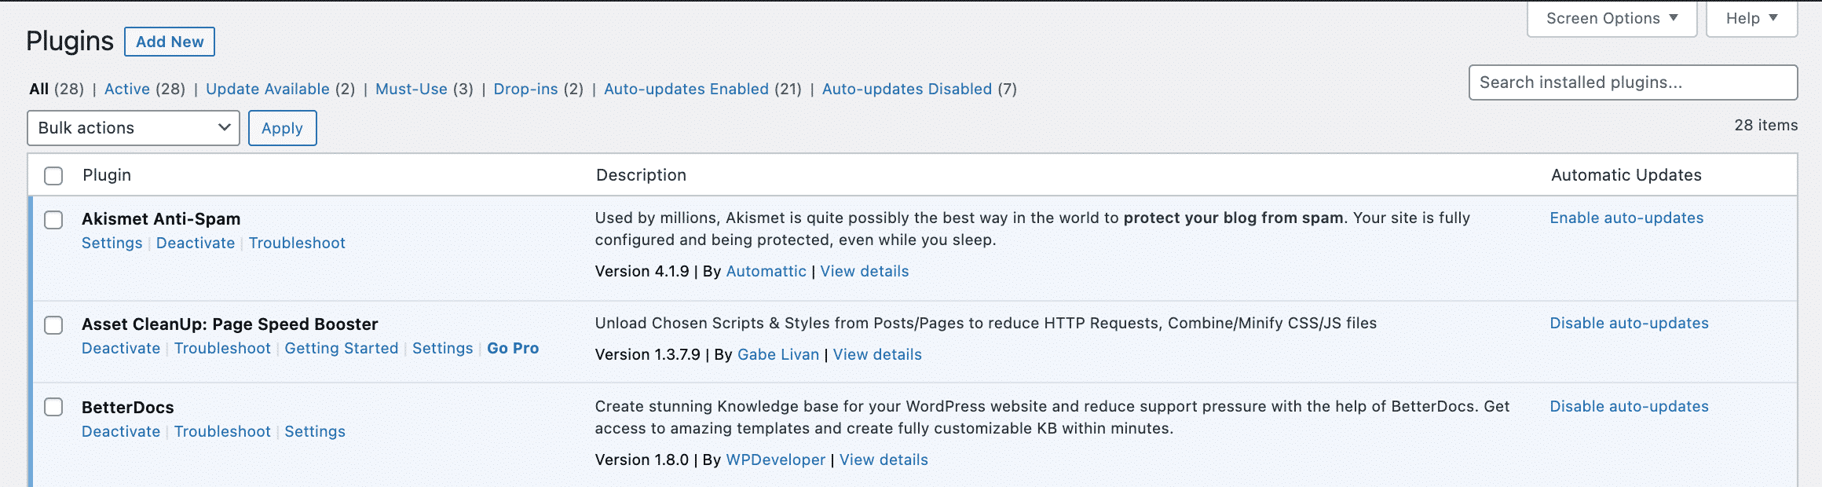Enable auto-updates for Akismet
Screen dimensions: 1822x487
[1626, 218]
